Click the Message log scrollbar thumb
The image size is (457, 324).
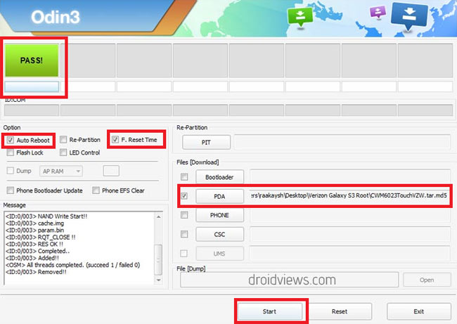(158, 259)
